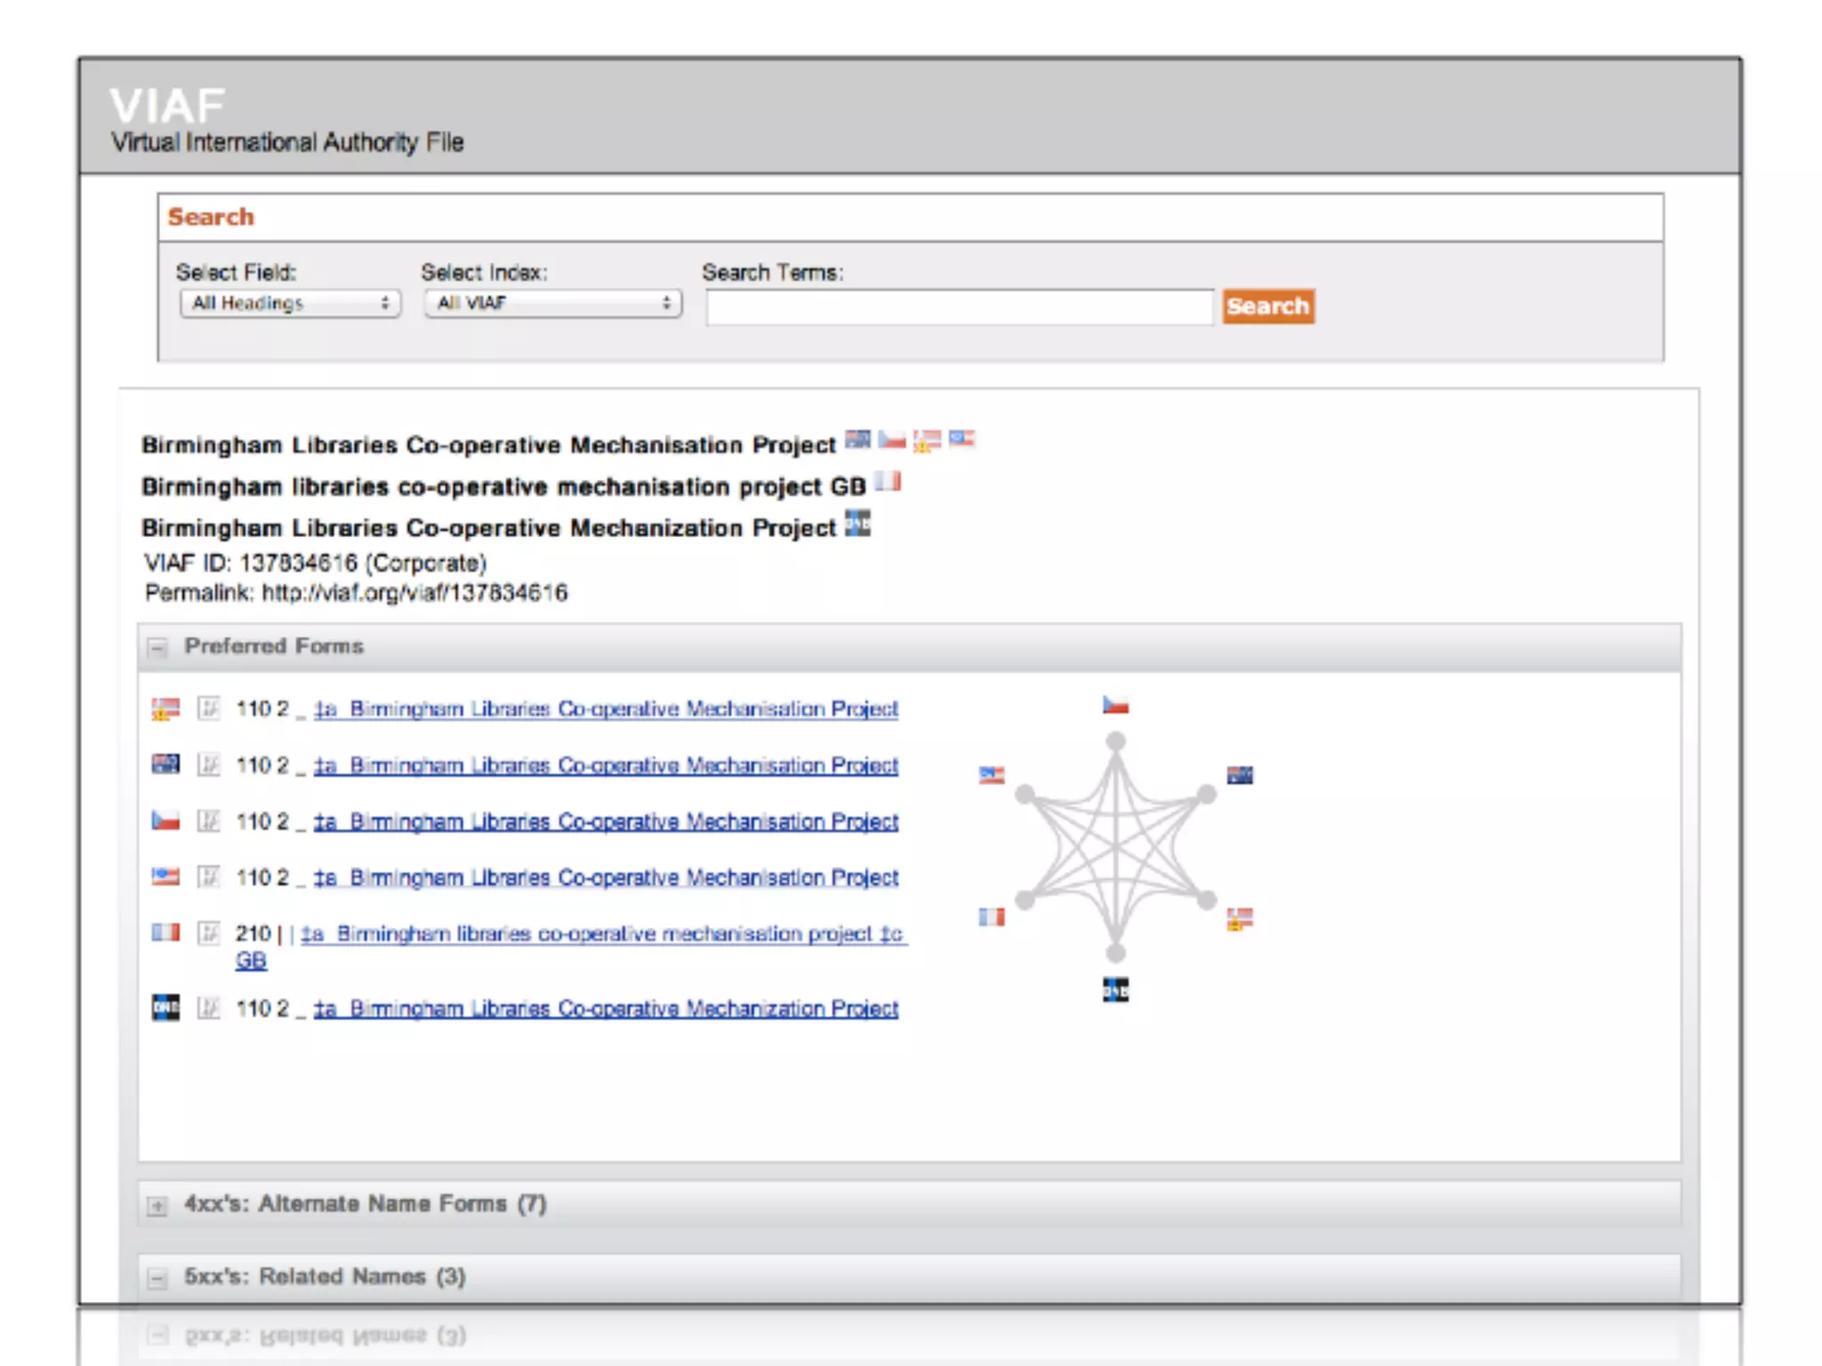Open the All VIAF select index dropdown

[552, 303]
